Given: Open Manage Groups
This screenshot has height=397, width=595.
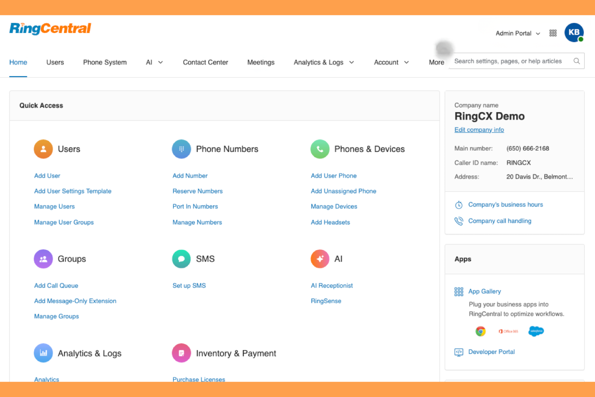Looking at the screenshot, I should point(56,316).
